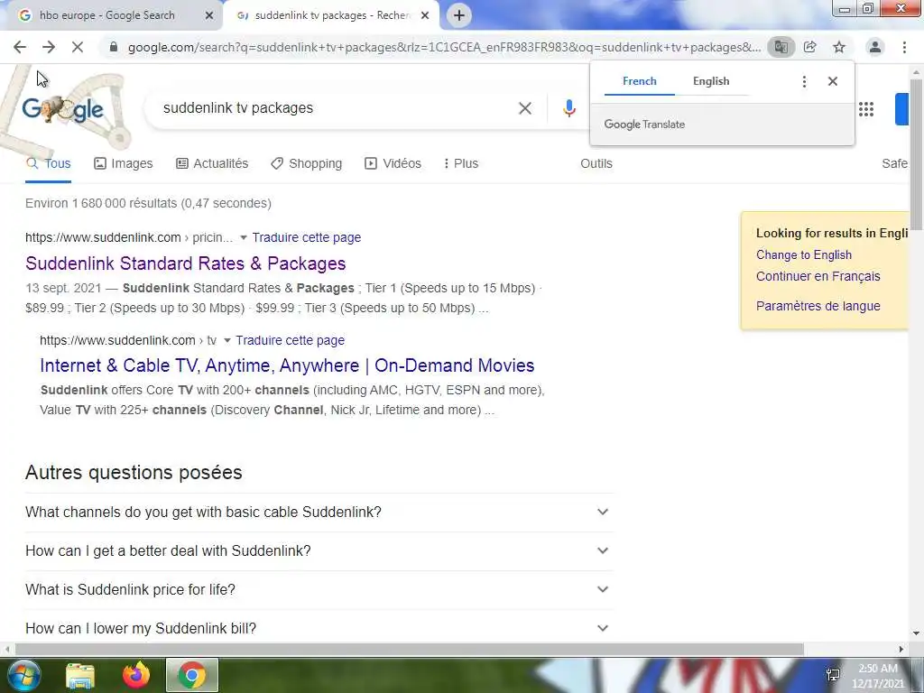Viewport: 924px width, 693px height.
Task: Click the Google doodle logo
Action: (x=63, y=109)
